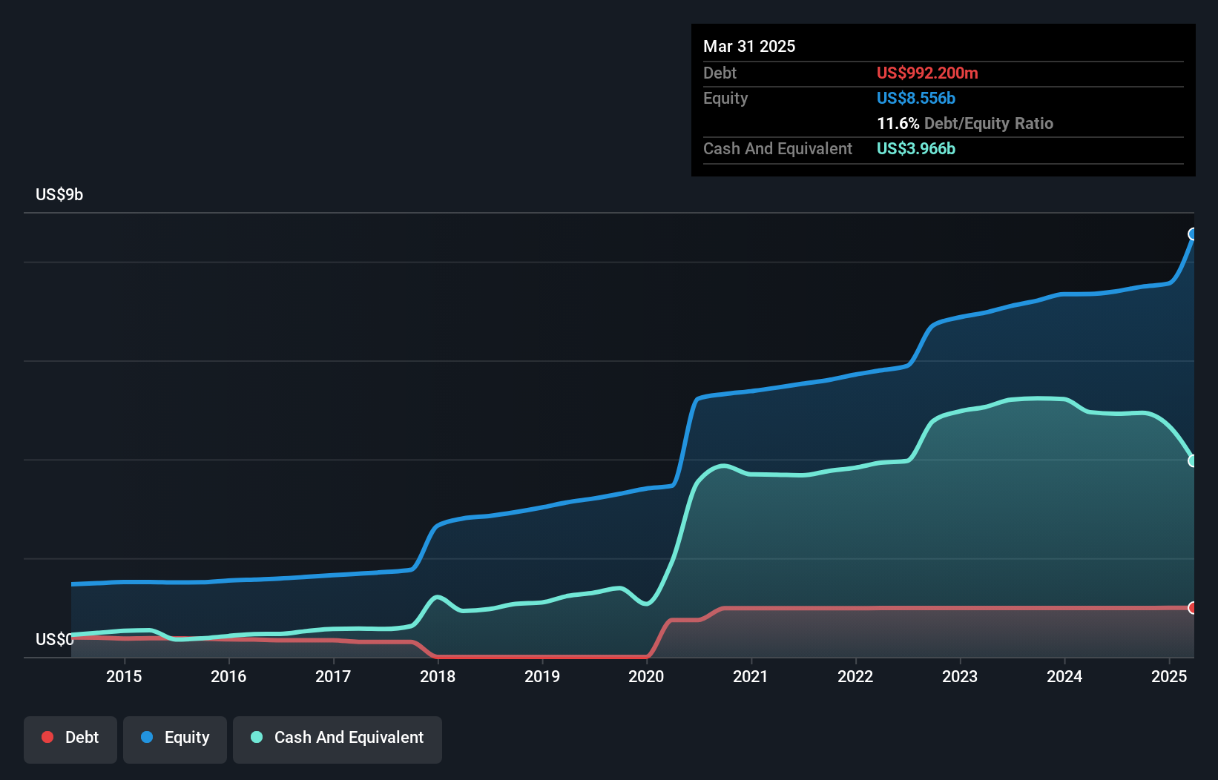Click the 2024 x-axis label

click(1064, 676)
